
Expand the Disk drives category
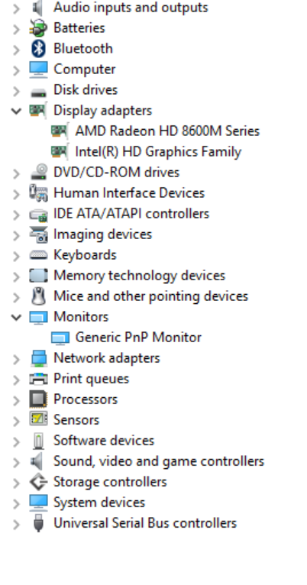click(16, 90)
